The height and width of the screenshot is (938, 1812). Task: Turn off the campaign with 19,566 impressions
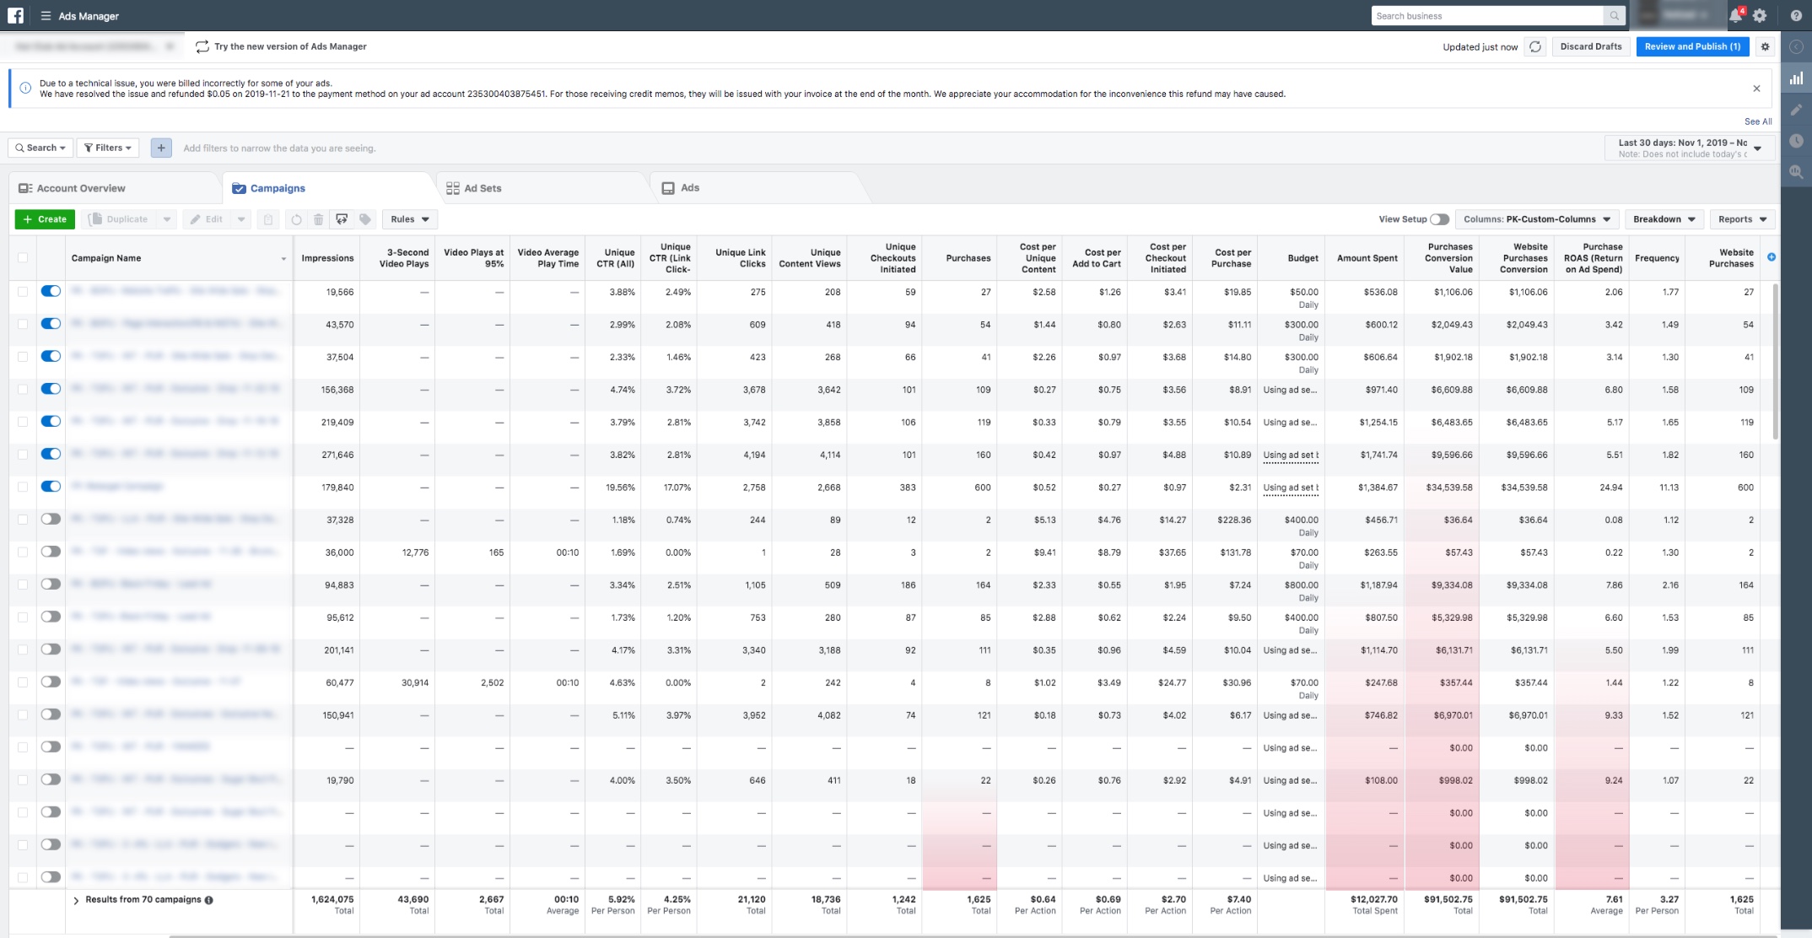[x=51, y=291]
